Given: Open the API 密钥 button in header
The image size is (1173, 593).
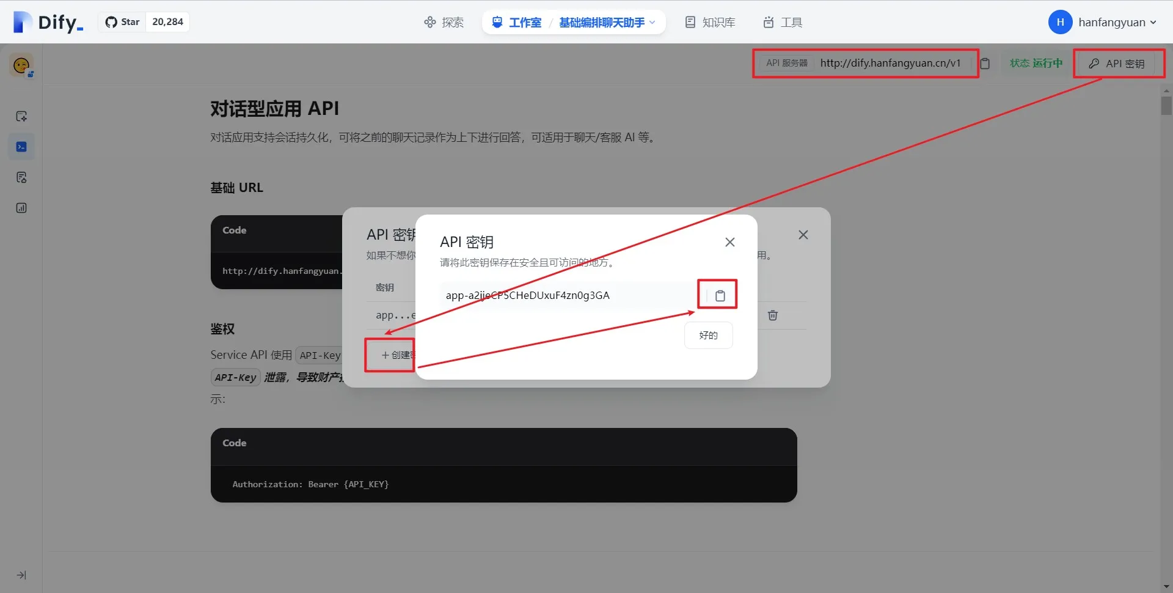Looking at the screenshot, I should pos(1117,64).
